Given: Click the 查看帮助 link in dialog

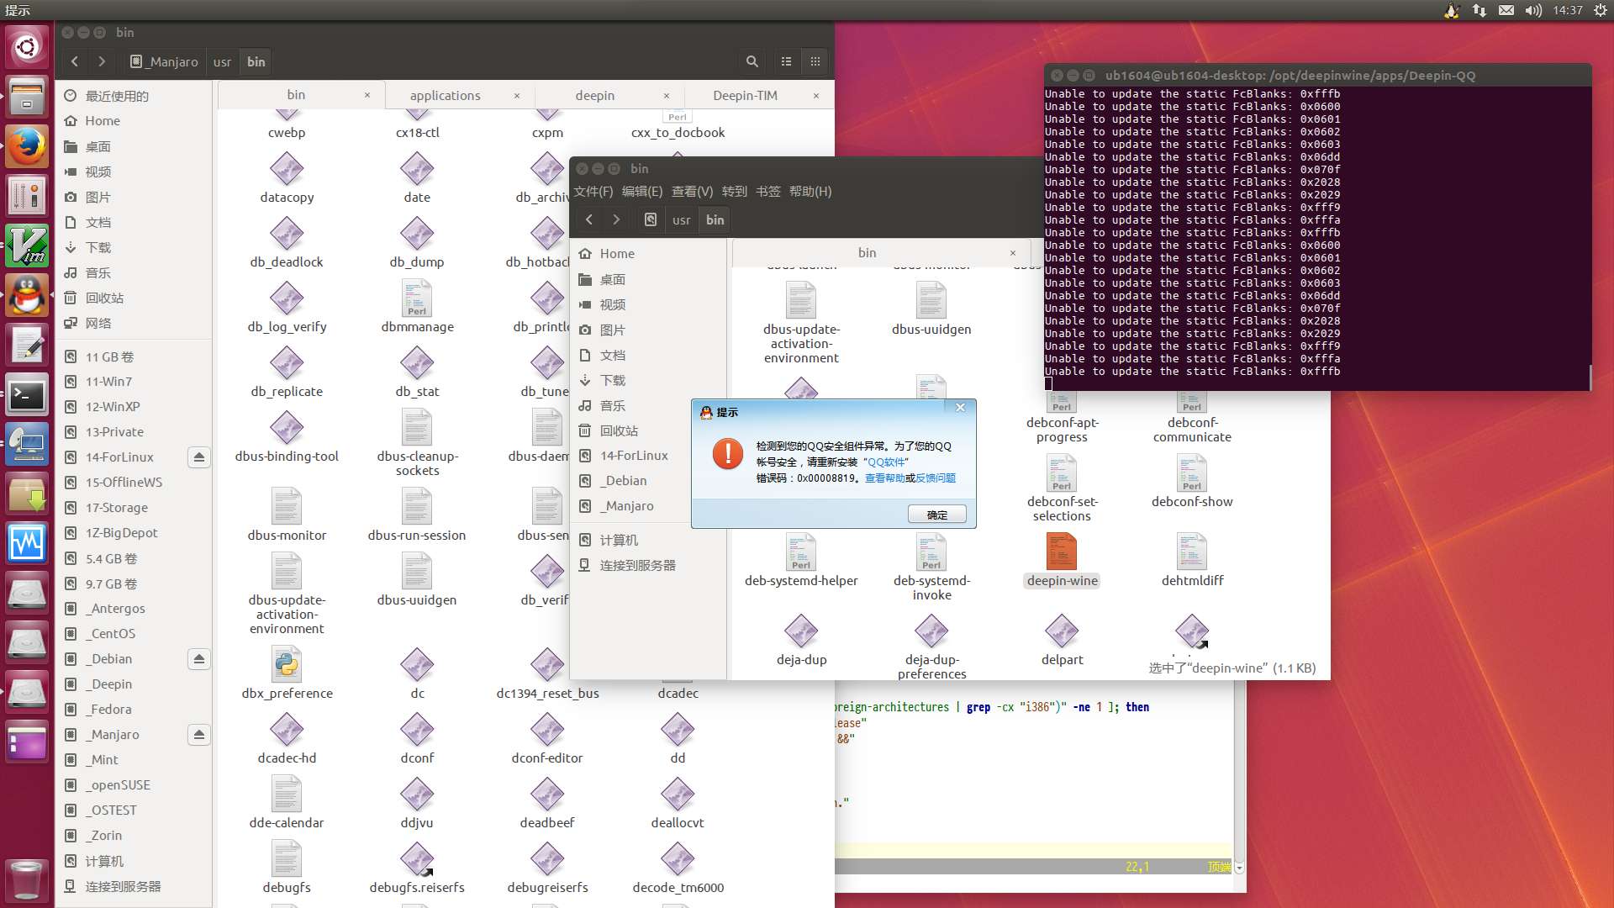Looking at the screenshot, I should pos(884,478).
